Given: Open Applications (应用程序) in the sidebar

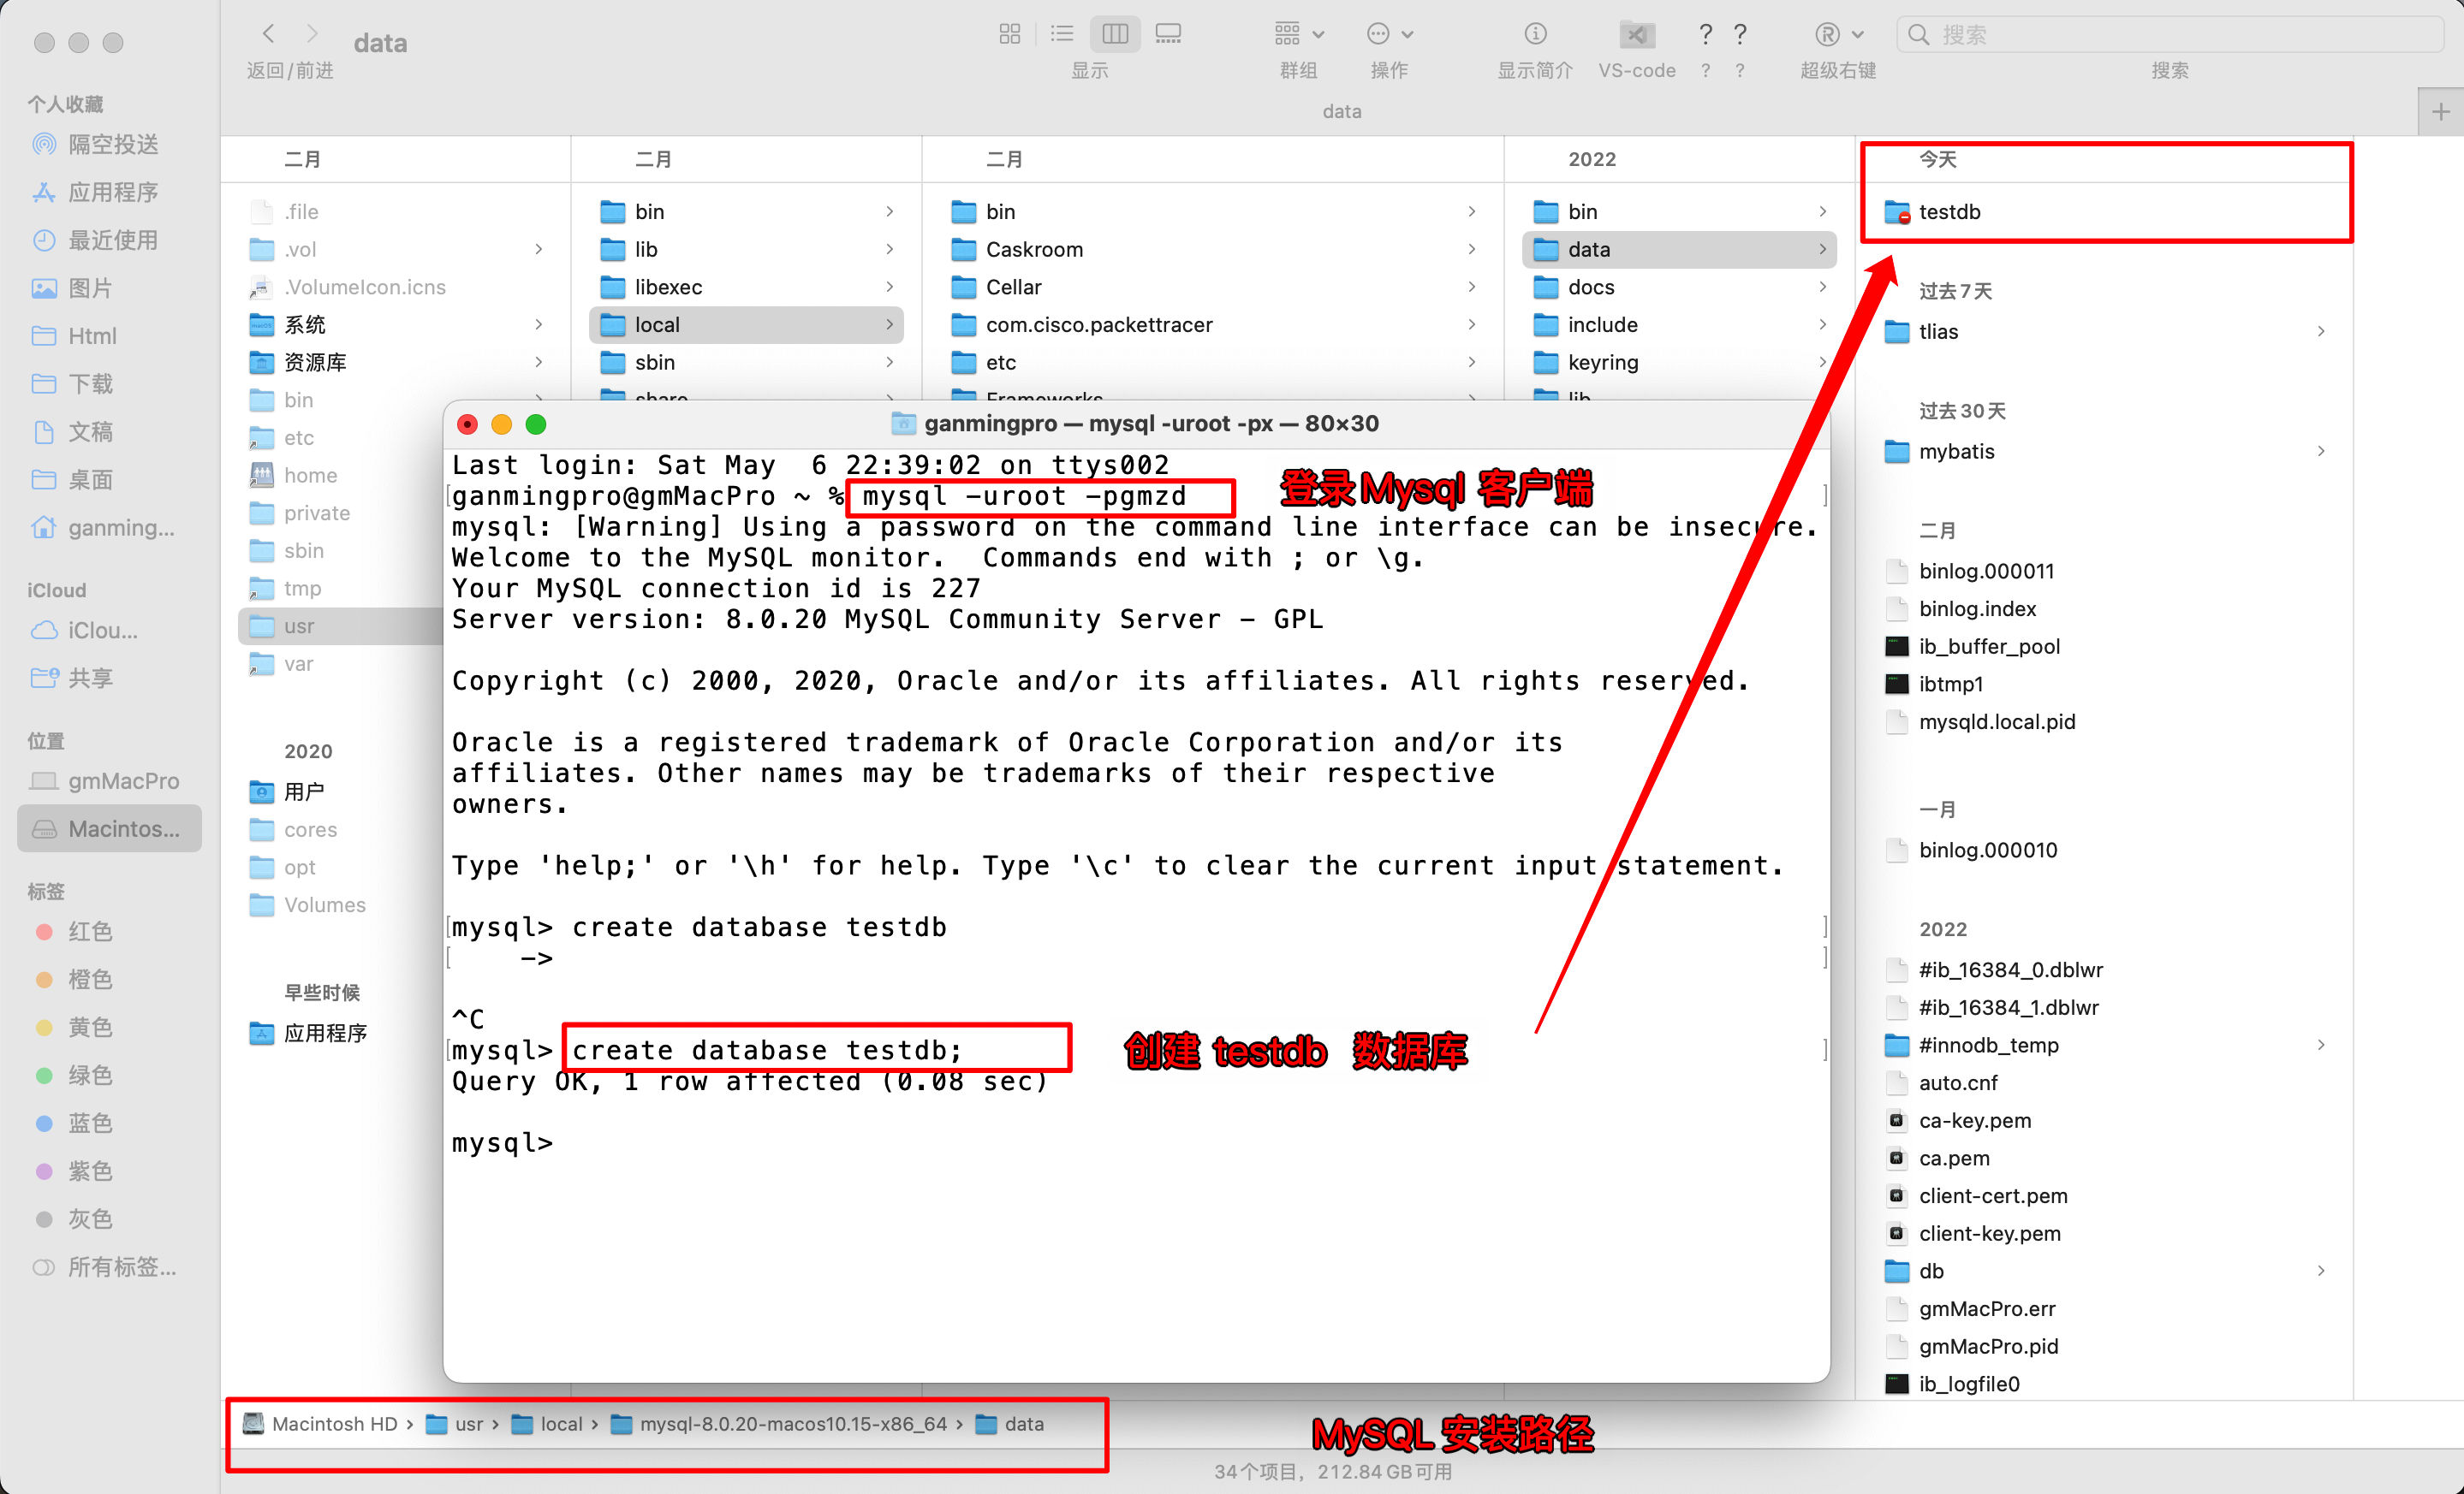Looking at the screenshot, I should pos(110,193).
